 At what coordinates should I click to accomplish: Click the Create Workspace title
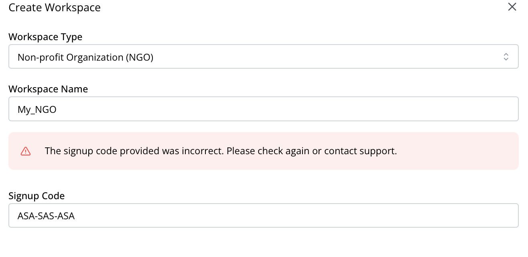coord(55,7)
